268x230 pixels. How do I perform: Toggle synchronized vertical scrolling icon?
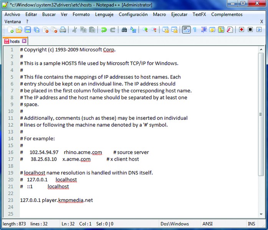(x=165, y=30)
